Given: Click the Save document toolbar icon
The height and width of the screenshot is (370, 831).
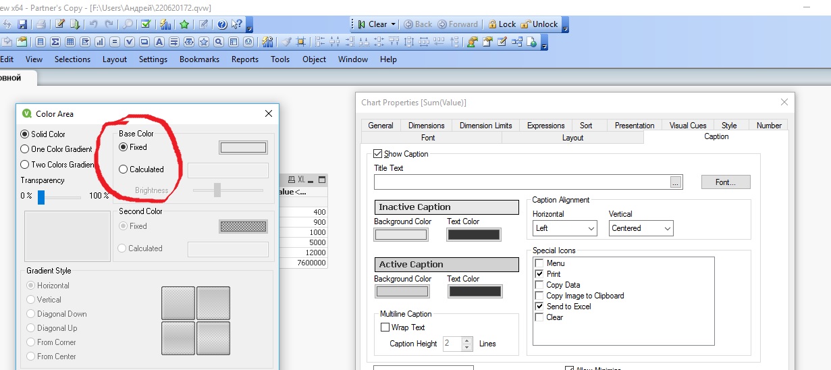Looking at the screenshot, I should click(x=22, y=25).
